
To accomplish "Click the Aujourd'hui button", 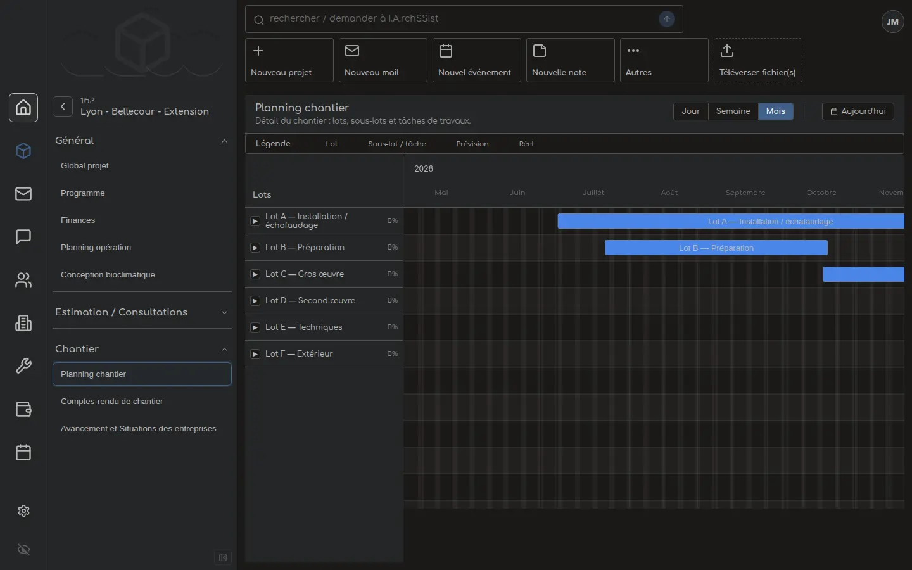I will coord(858,111).
